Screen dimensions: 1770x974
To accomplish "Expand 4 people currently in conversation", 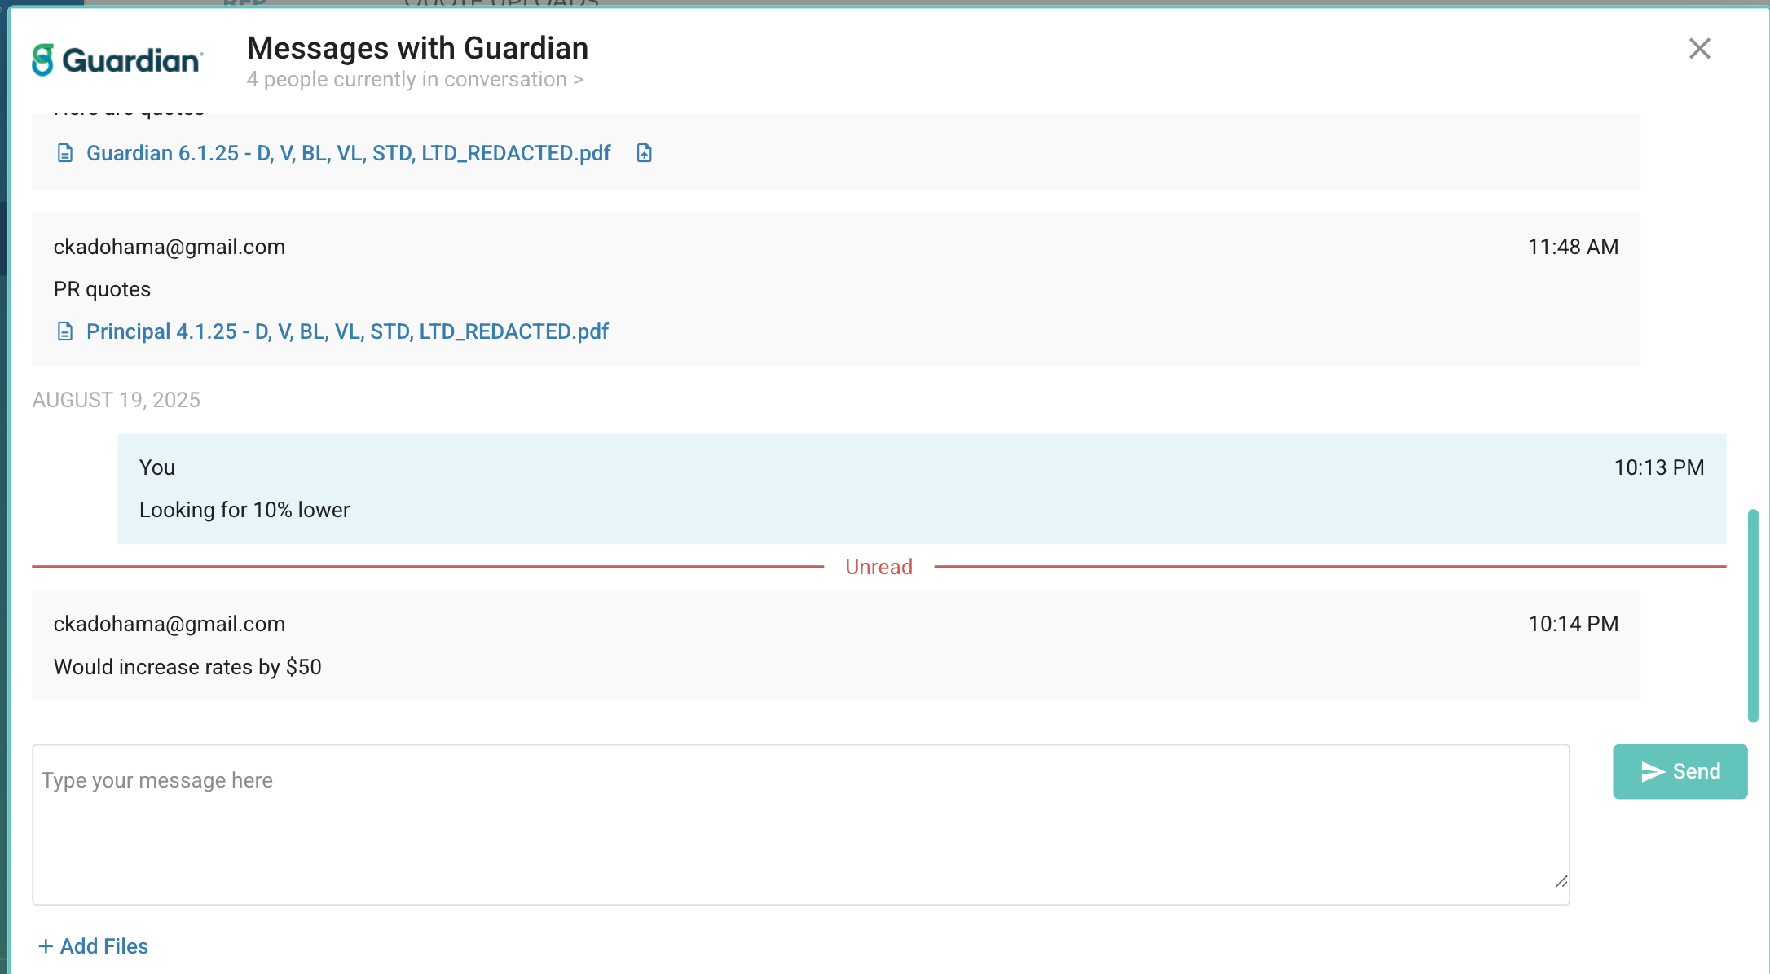I will coord(415,80).
